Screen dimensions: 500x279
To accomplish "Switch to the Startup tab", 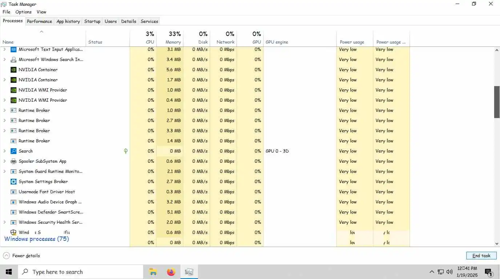I will (x=92, y=21).
